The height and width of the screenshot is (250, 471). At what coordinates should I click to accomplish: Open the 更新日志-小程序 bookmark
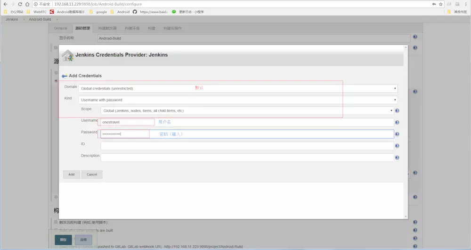(188, 12)
